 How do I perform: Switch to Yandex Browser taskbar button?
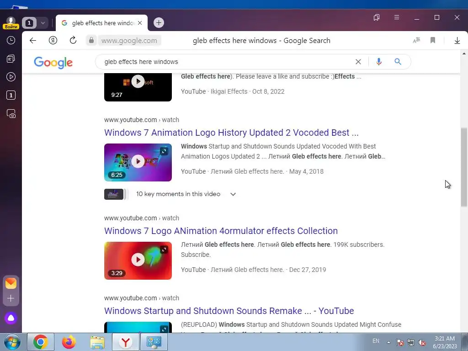pos(126,342)
